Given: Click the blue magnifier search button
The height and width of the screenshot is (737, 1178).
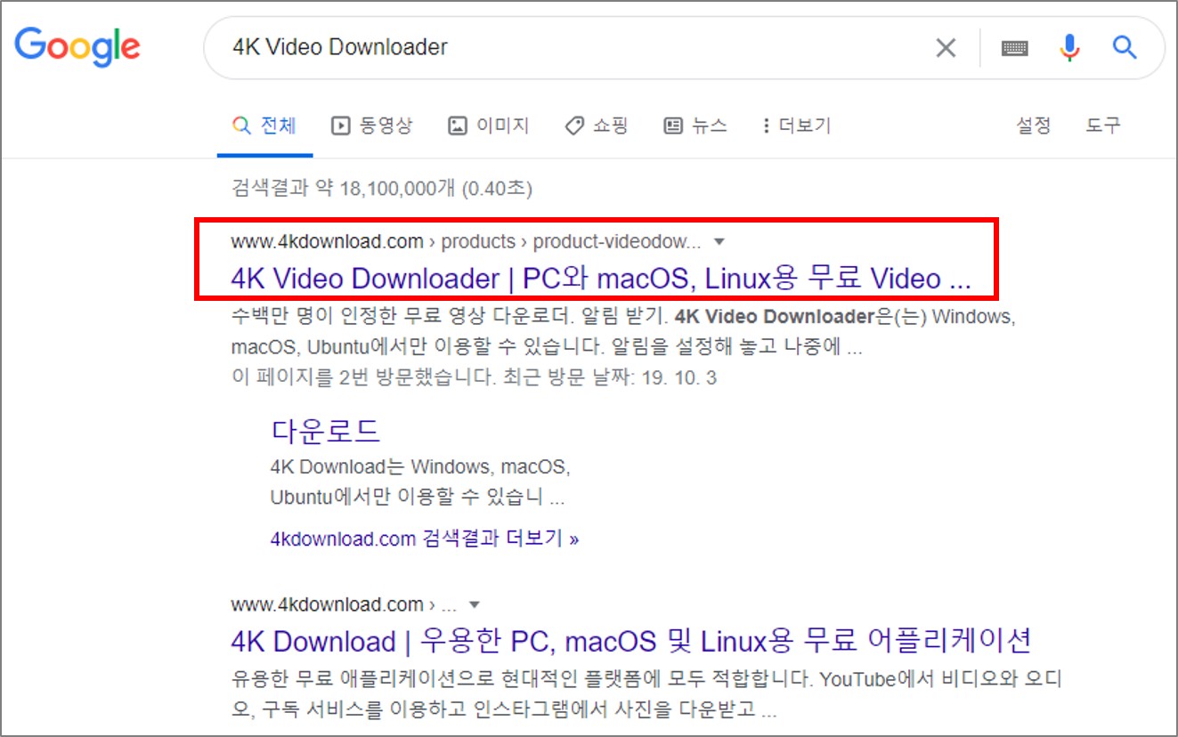Looking at the screenshot, I should coord(1125,47).
